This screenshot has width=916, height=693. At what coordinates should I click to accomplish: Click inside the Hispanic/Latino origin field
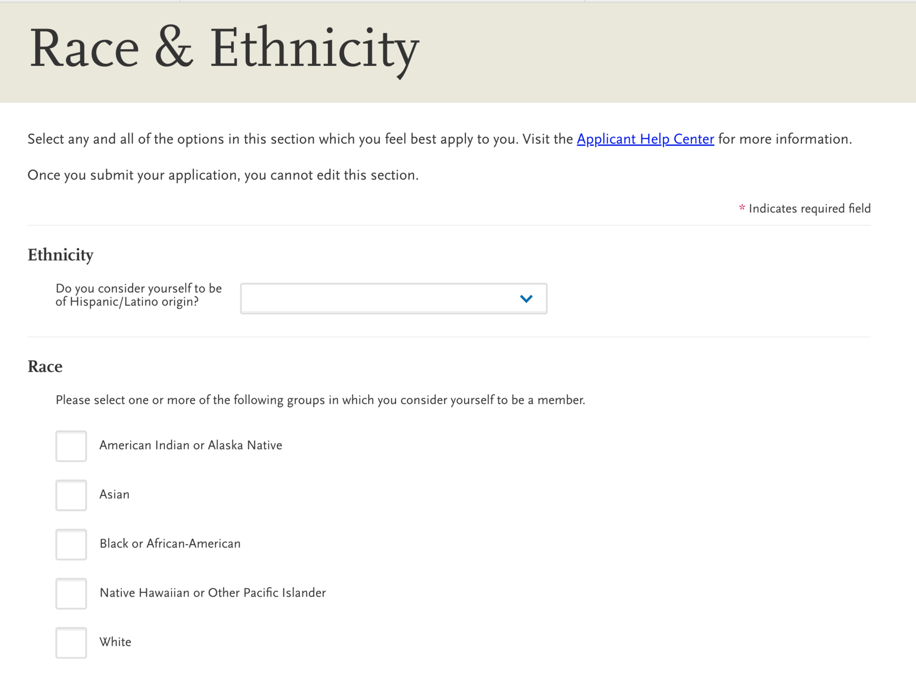click(372, 298)
